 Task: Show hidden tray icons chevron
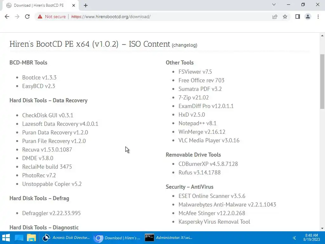click(294, 238)
